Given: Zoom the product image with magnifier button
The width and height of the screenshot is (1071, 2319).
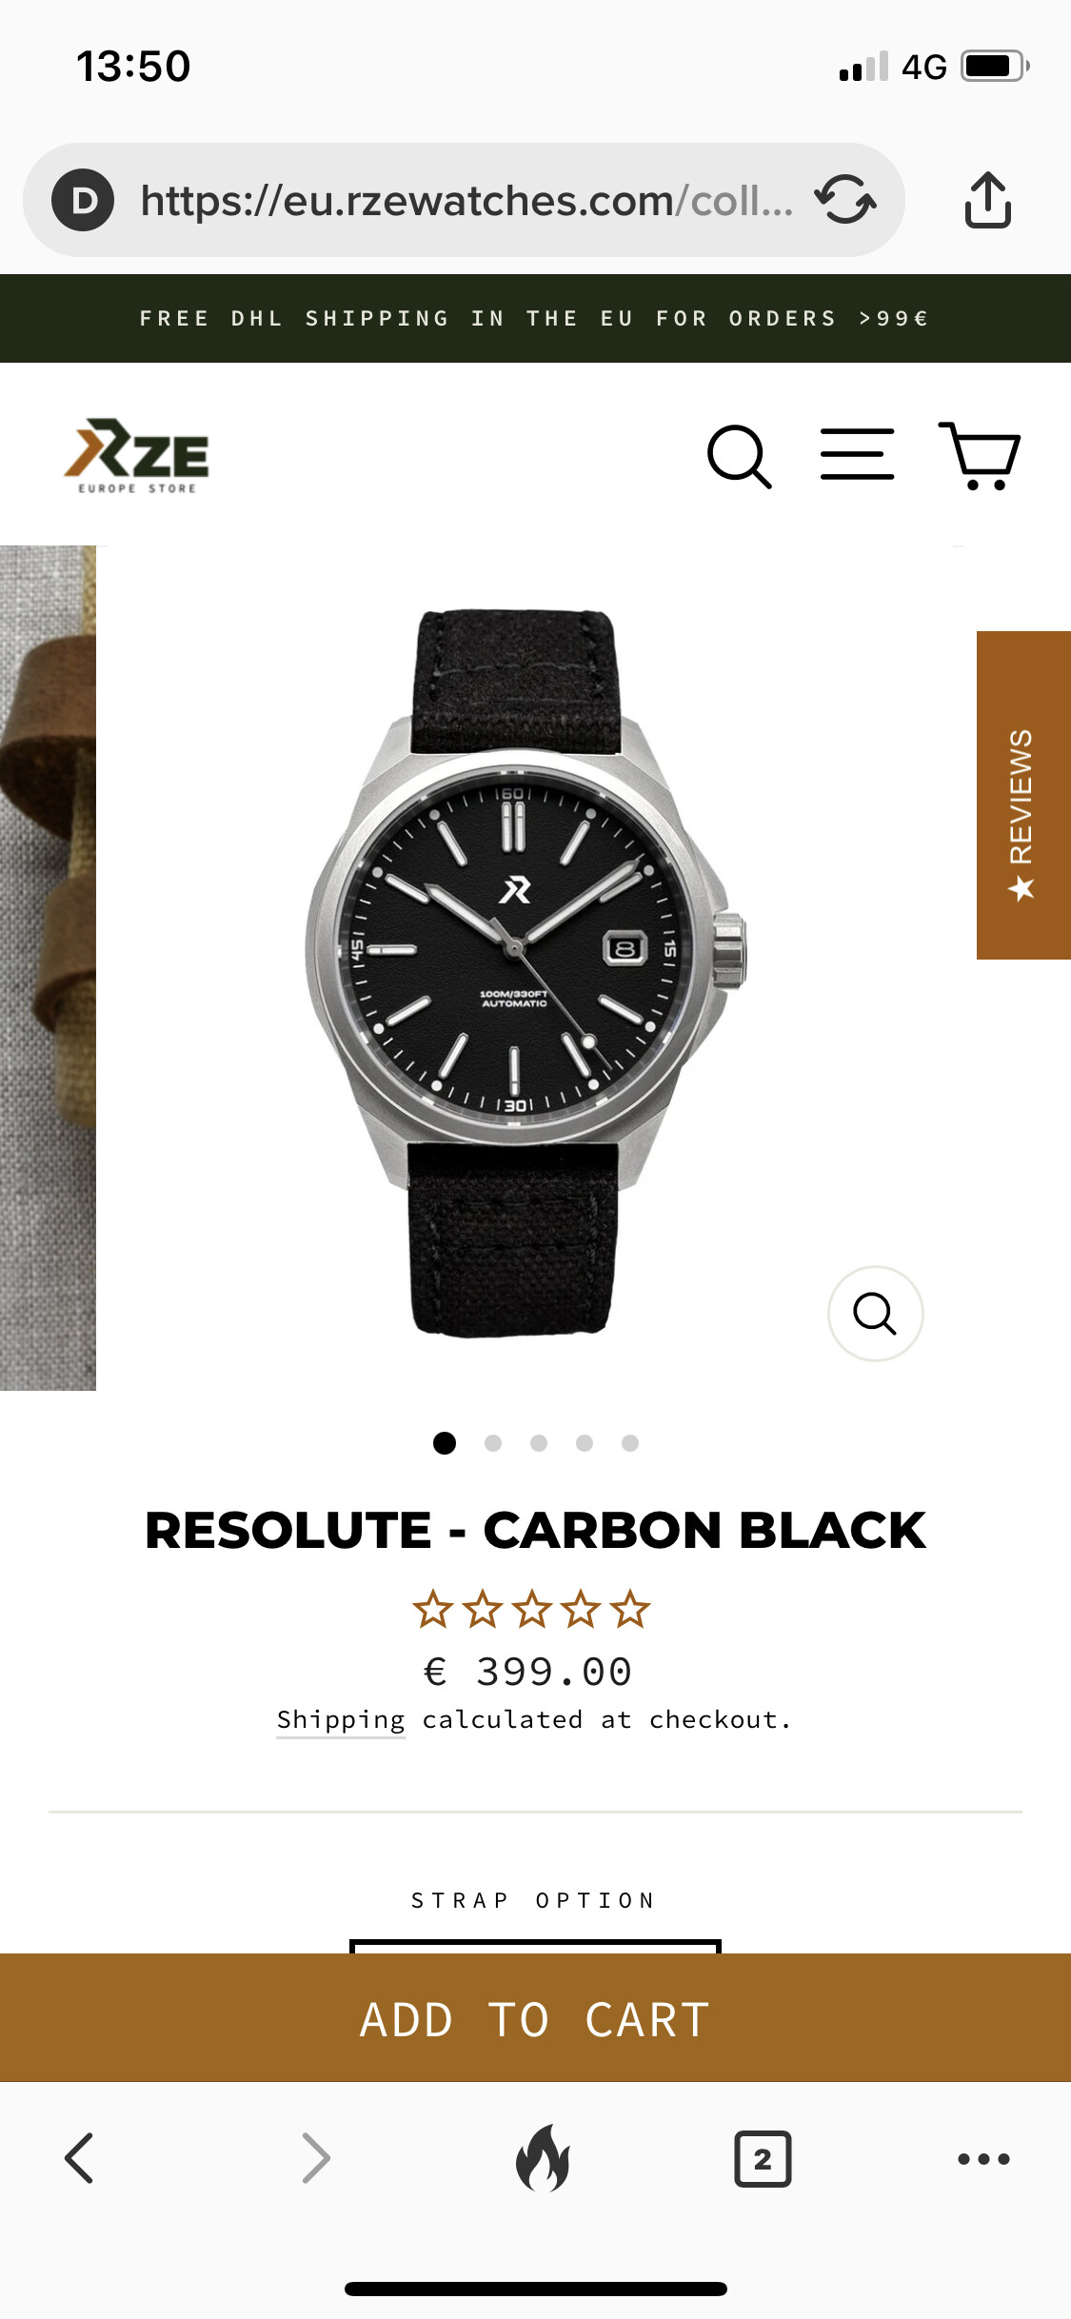Looking at the screenshot, I should 875,1314.
